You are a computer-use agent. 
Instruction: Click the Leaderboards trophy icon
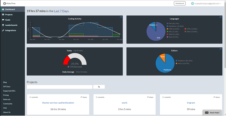(x=3, y=25)
